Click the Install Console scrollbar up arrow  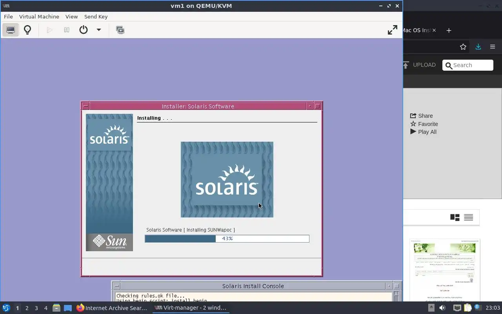click(x=397, y=294)
